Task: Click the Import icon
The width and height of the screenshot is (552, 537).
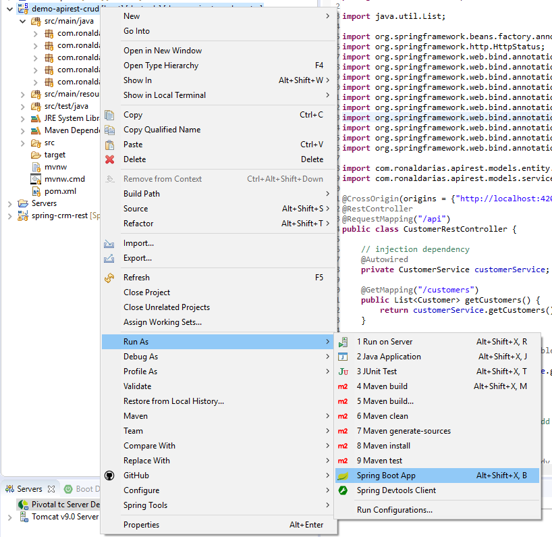Action: tap(109, 243)
